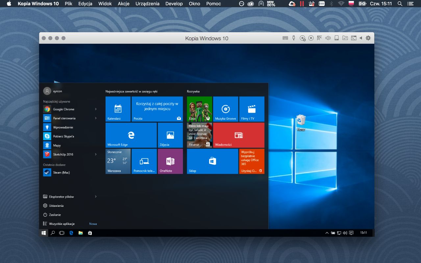Viewport: 421px width, 263px height.
Task: Open the Filmy i TV tile
Action: (252, 109)
